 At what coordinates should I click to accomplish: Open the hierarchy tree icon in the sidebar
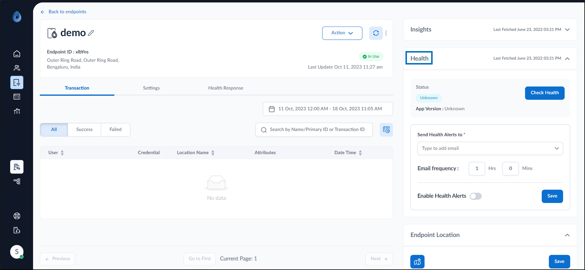coord(17,181)
